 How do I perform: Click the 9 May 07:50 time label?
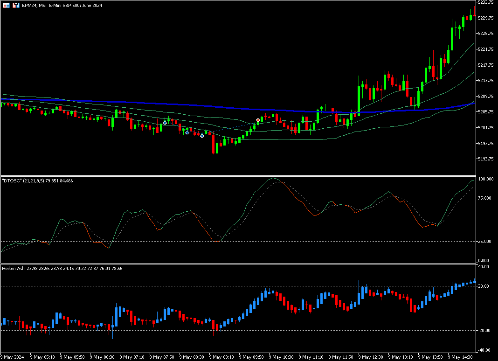coord(162,357)
